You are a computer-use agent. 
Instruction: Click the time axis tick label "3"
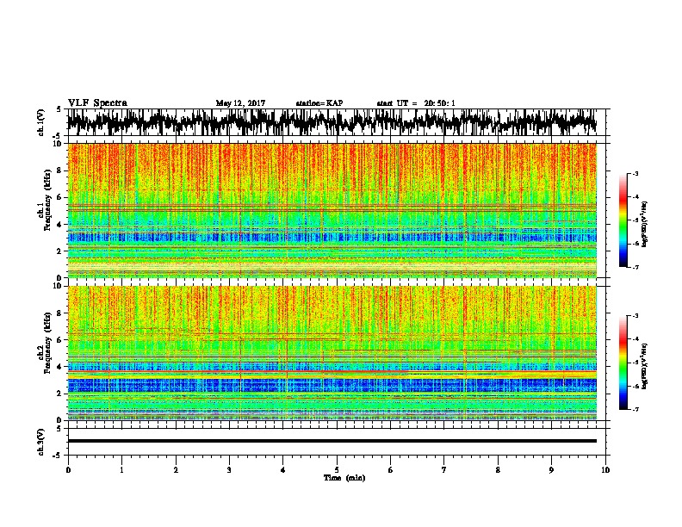229,470
